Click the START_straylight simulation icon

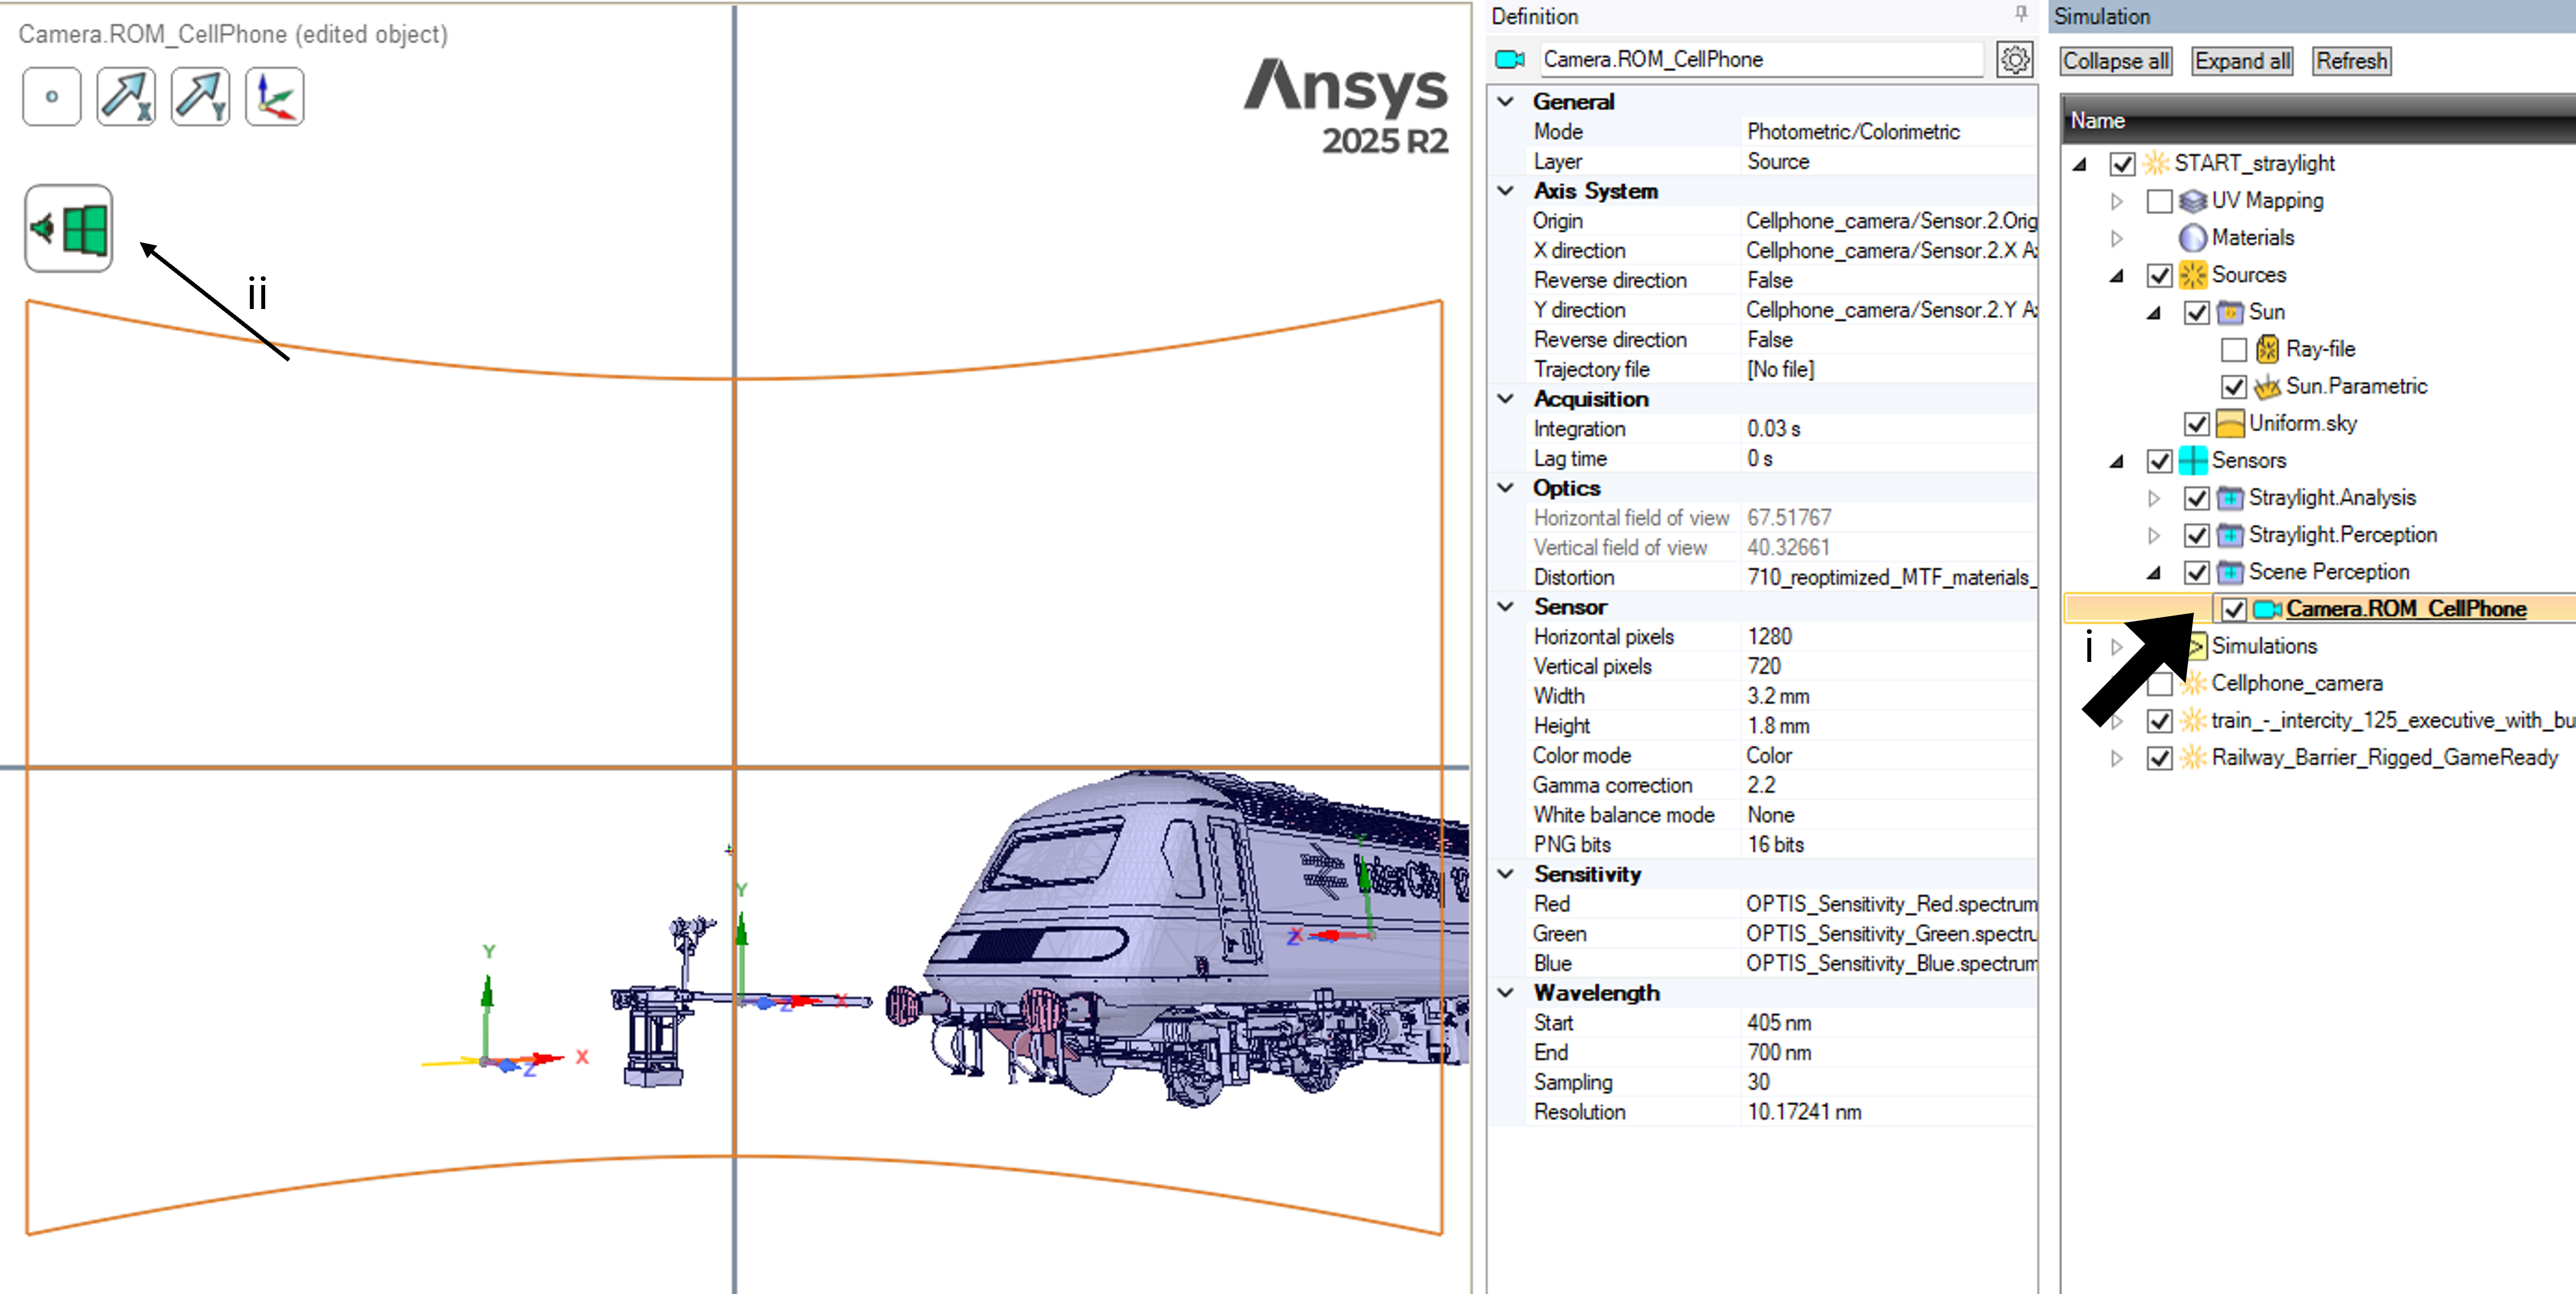pos(2157,163)
